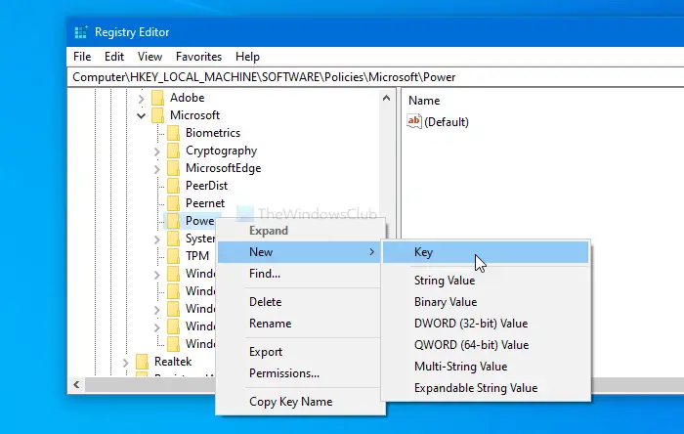Screen dimensions: 684x434
Task: Choose Find... in the context menu
Action: point(301,274)
